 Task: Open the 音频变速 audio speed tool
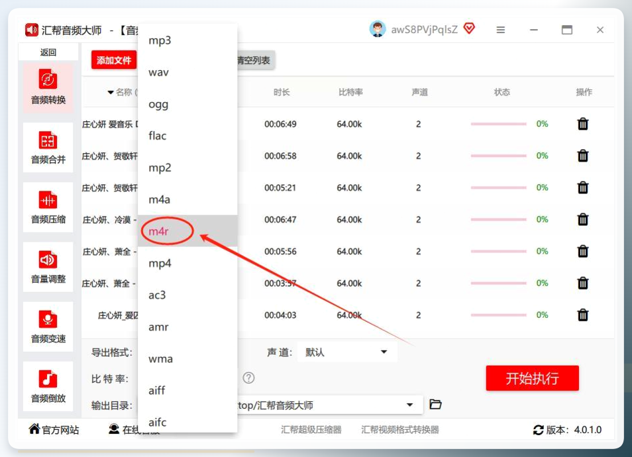click(x=48, y=327)
